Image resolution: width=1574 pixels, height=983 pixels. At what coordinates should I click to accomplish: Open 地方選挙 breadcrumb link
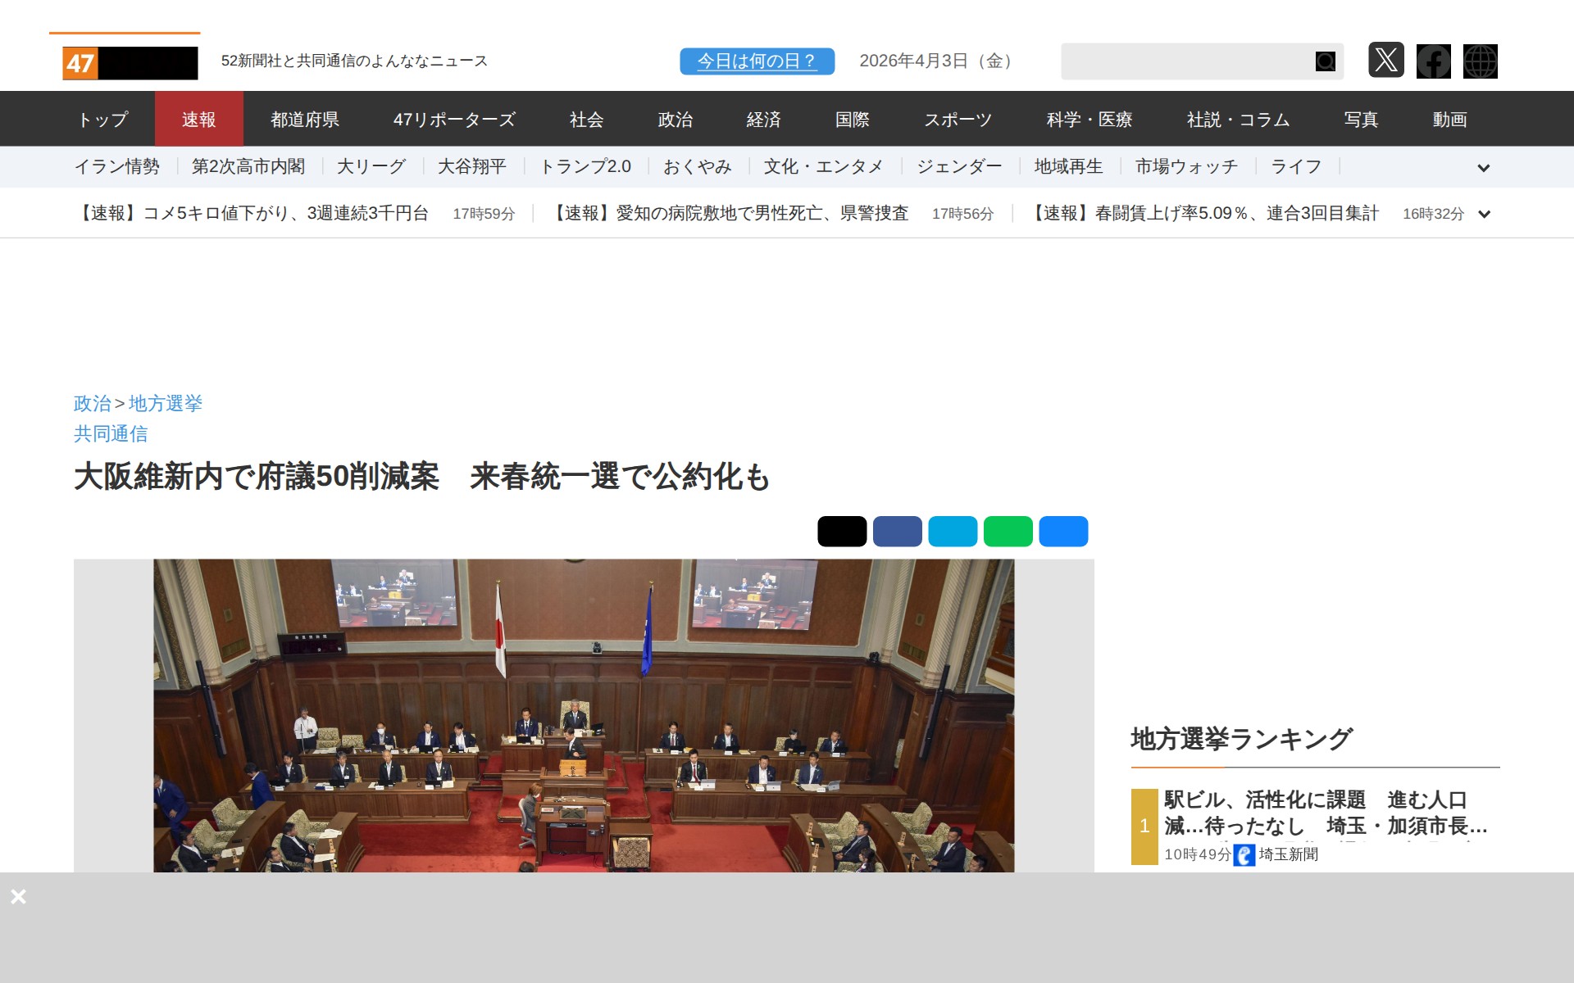[166, 403]
